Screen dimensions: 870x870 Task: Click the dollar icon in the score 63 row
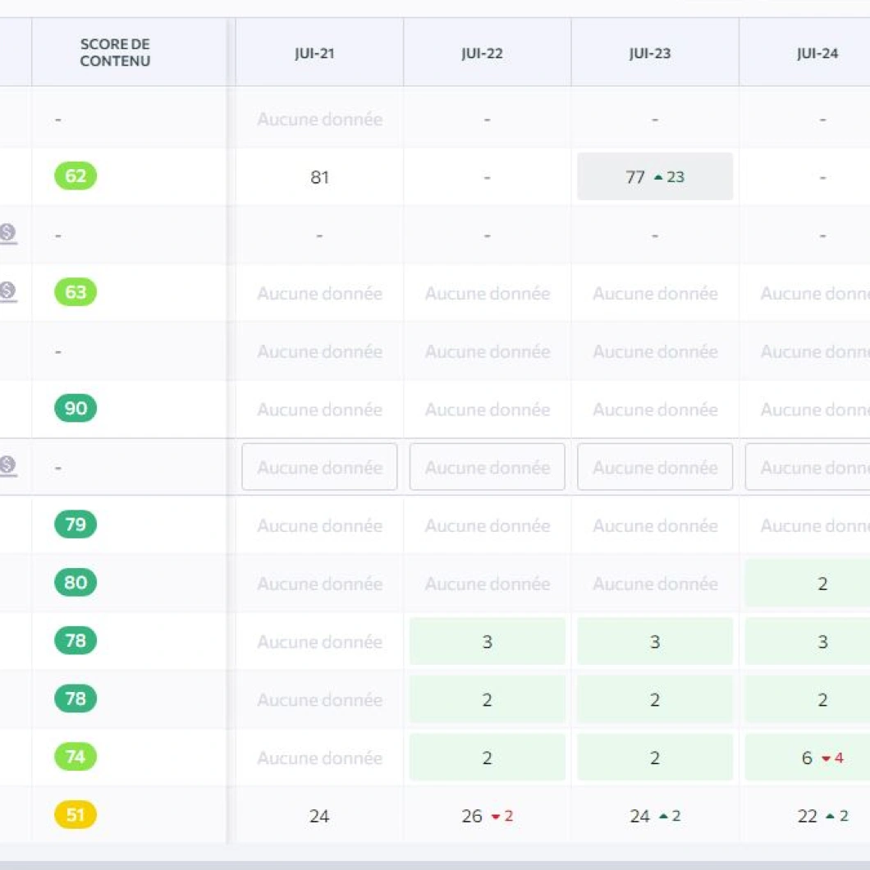tap(7, 291)
